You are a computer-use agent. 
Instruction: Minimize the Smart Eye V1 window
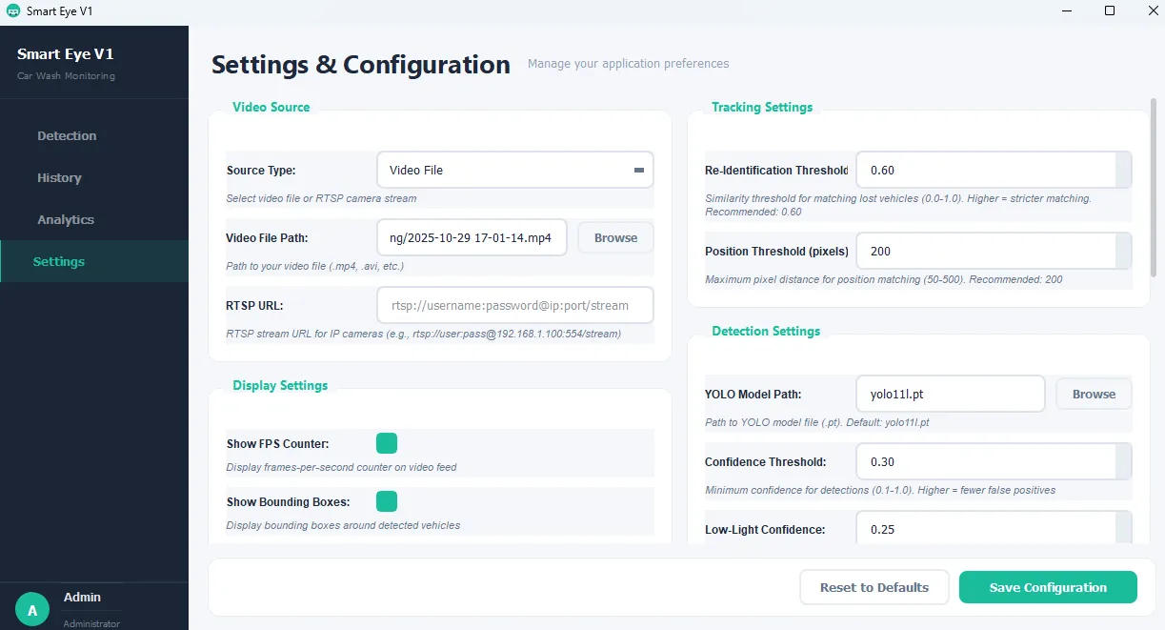point(1065,10)
